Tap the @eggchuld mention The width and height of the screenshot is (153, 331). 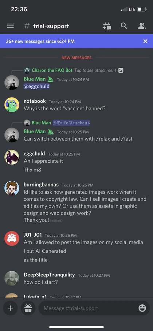click(x=36, y=87)
